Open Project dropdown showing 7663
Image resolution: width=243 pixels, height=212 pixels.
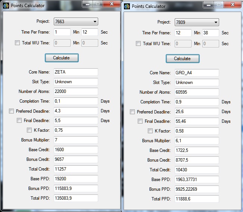point(76,21)
